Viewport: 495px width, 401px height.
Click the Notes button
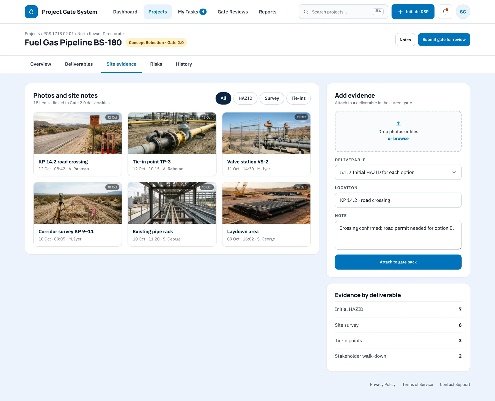click(x=405, y=40)
